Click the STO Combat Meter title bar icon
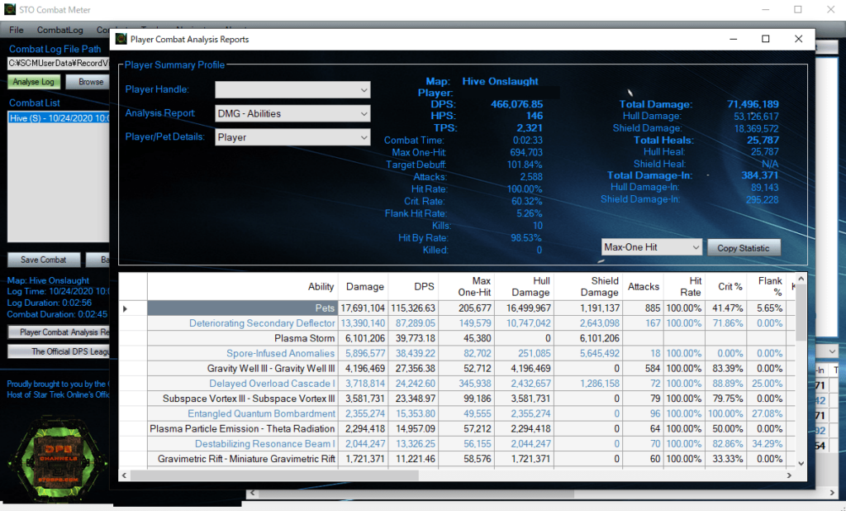Screen dimensions: 846x511 click(x=10, y=10)
